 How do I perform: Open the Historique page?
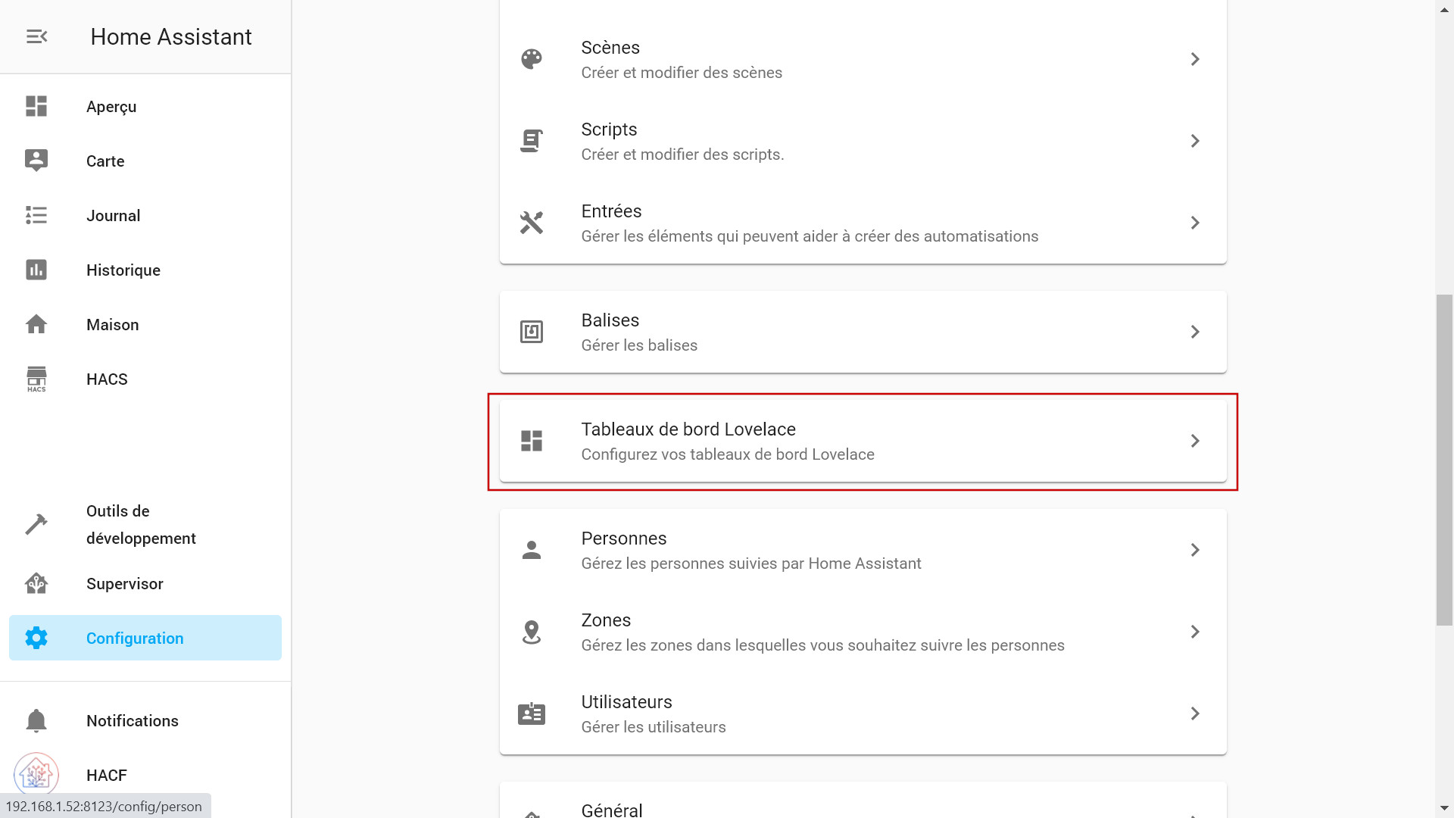(145, 270)
